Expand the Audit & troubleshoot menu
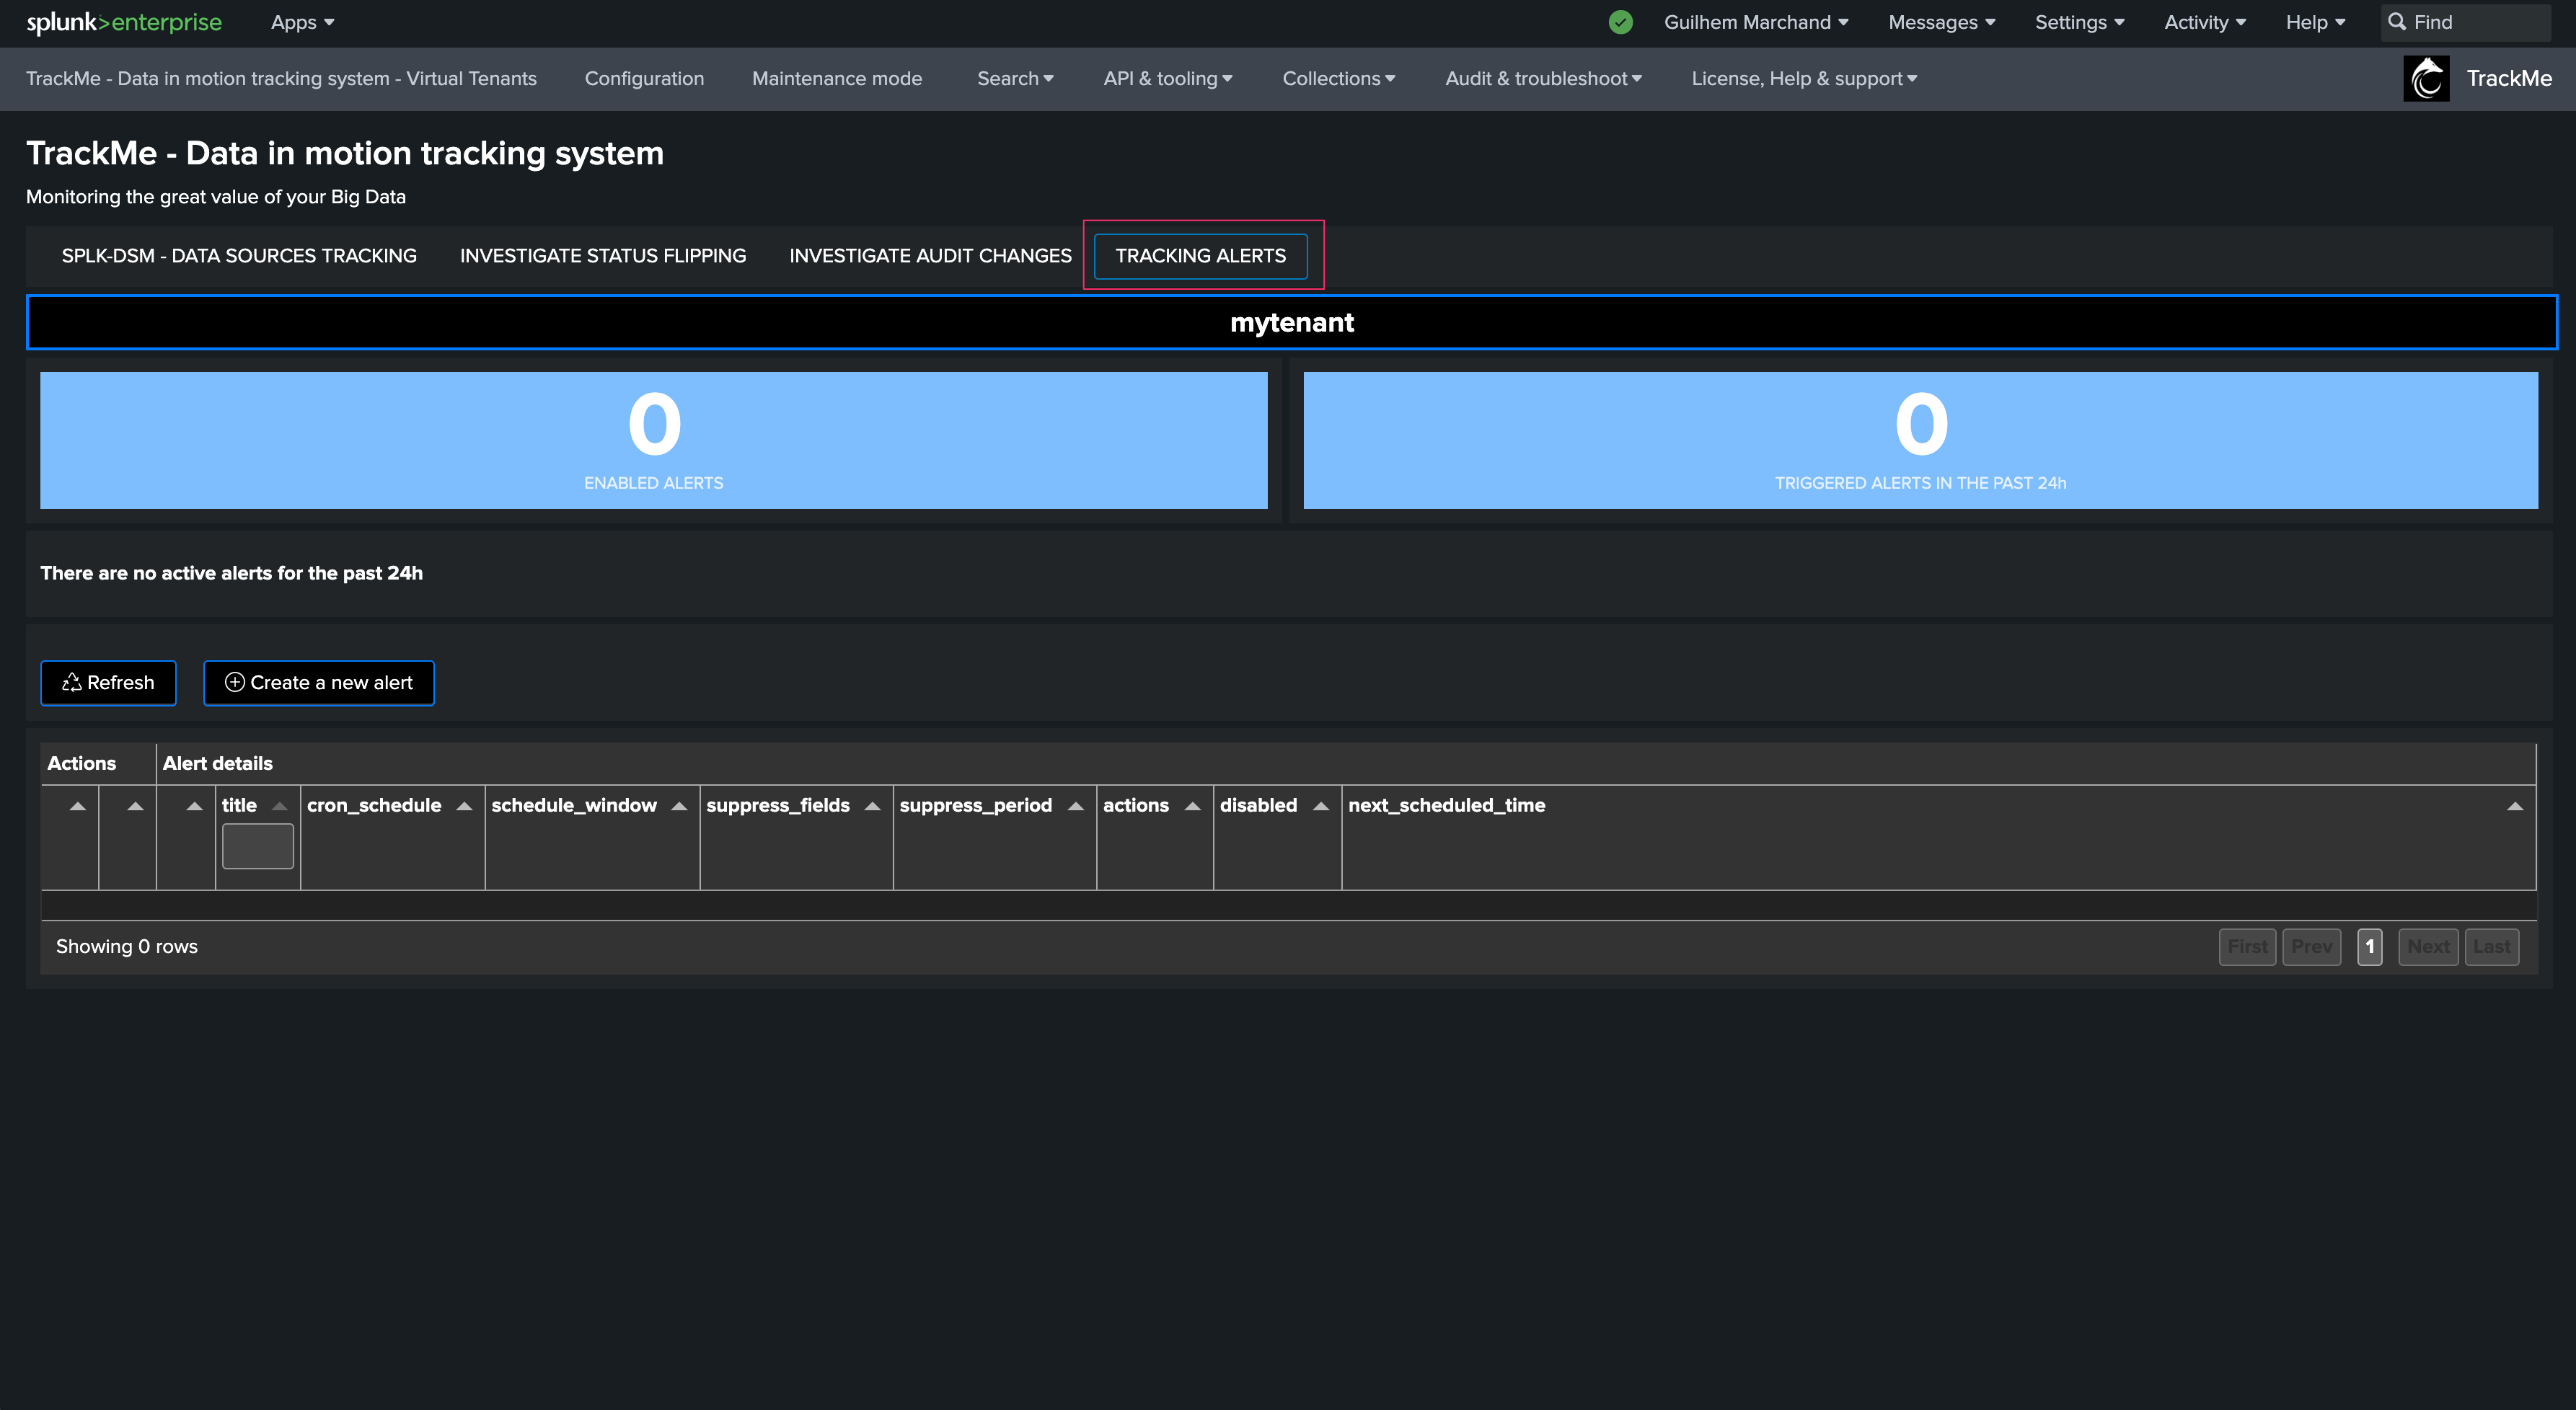This screenshot has height=1410, width=2576. [x=1542, y=78]
